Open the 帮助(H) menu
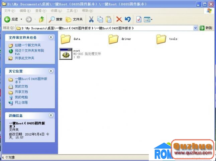The height and width of the screenshot is (161, 216). (x=88, y=11)
